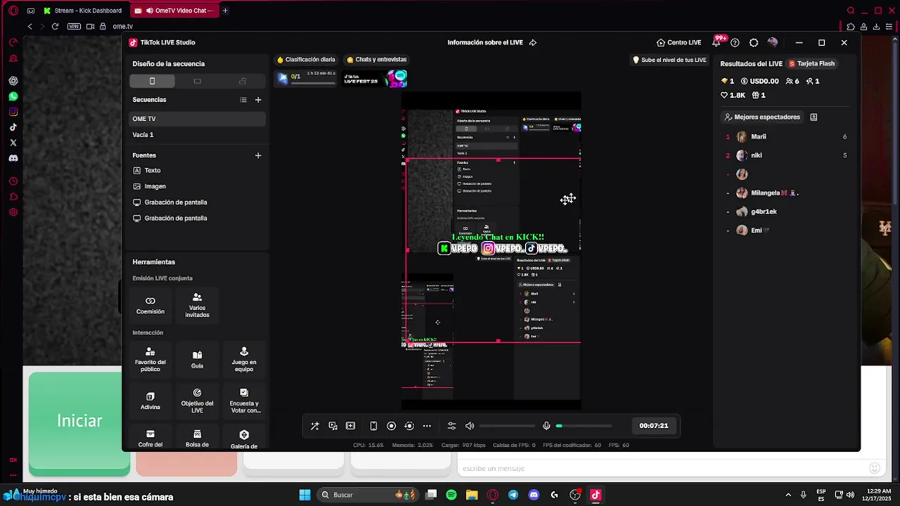Image resolution: width=900 pixels, height=506 pixels.
Task: Open the Bolsa de tool
Action: pyautogui.click(x=197, y=439)
